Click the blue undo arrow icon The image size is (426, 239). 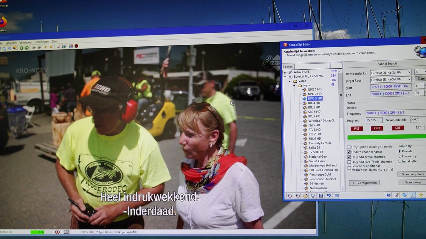329,196
